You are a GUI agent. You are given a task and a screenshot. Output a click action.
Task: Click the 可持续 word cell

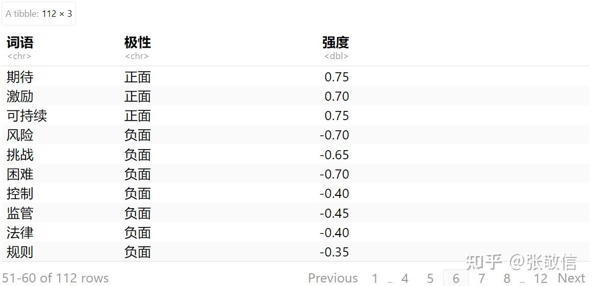27,116
